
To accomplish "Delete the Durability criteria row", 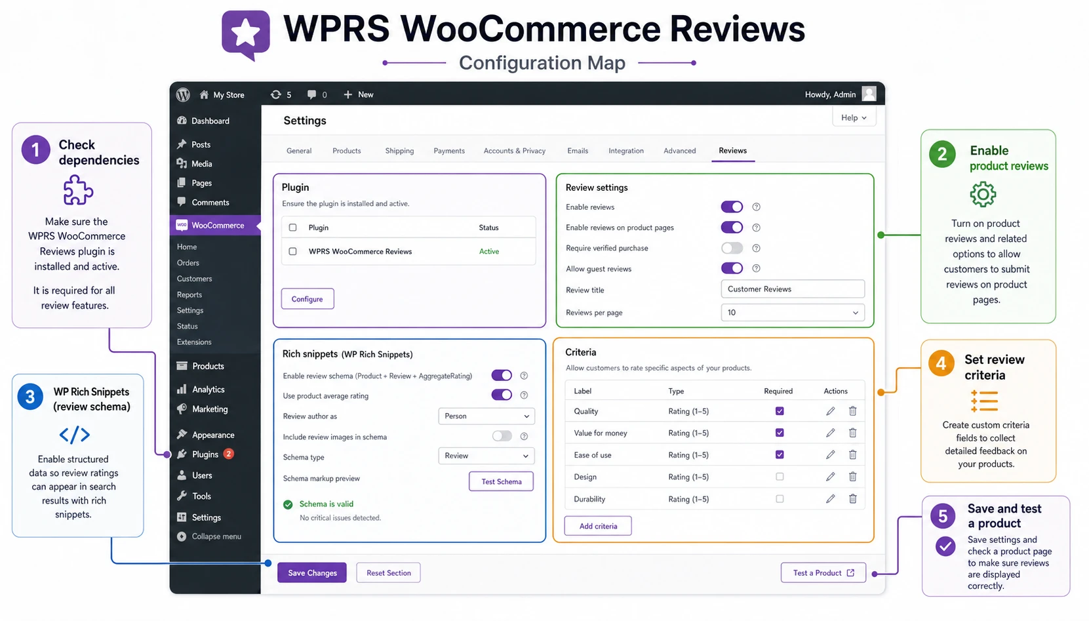I will (x=853, y=498).
